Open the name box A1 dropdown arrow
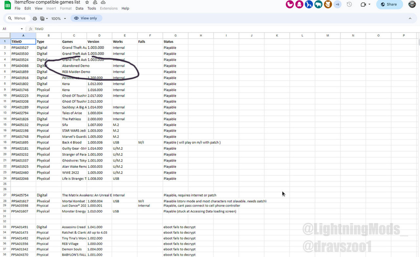420x257 pixels. click(22, 29)
